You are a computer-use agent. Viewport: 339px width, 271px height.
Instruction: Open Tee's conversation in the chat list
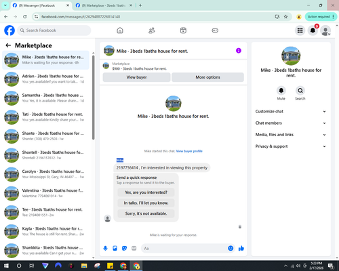45,212
